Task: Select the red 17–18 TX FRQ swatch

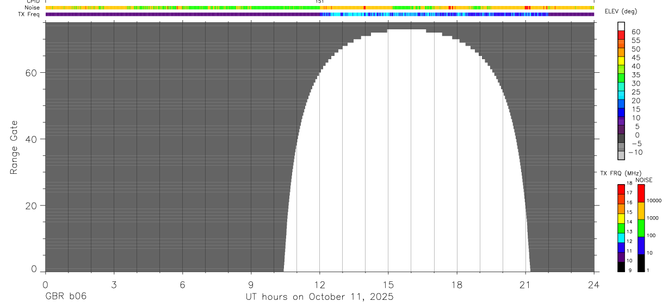Action: (x=621, y=189)
